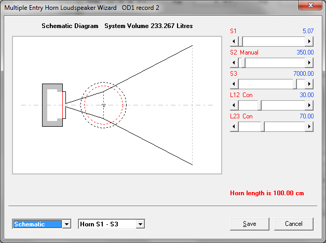326x243 pixels.
Task: Click the S1 slider left arrow
Action: pos(234,41)
